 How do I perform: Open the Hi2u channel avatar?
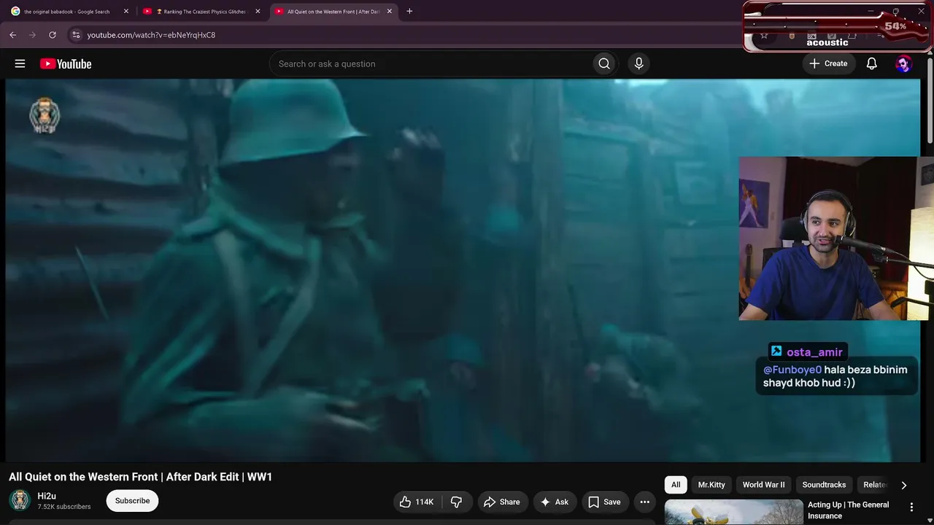[20, 500]
